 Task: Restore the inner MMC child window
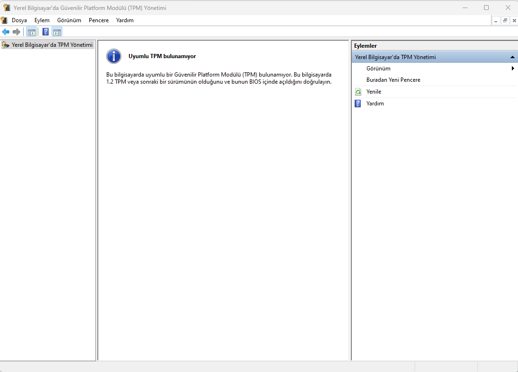pos(505,21)
